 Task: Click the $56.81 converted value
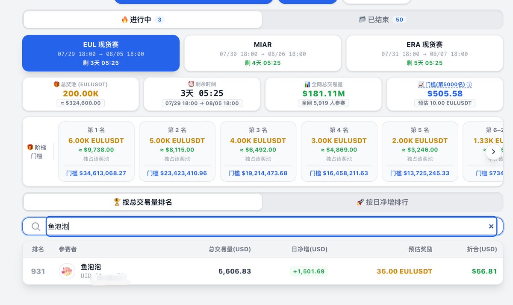click(484, 271)
